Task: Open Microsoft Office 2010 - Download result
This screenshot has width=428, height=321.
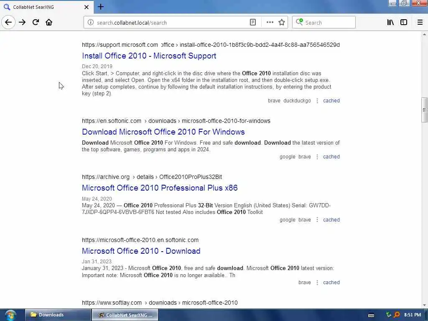Action: [x=141, y=251]
